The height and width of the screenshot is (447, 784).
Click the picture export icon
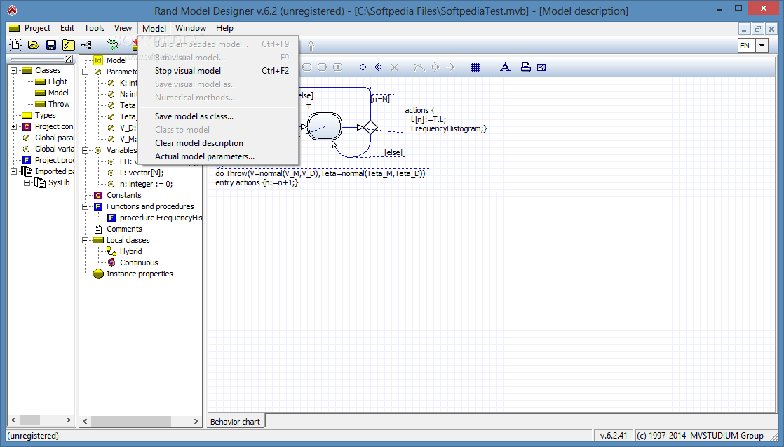coord(541,67)
